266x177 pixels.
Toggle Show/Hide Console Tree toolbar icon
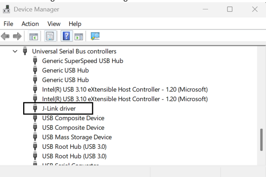point(35,36)
